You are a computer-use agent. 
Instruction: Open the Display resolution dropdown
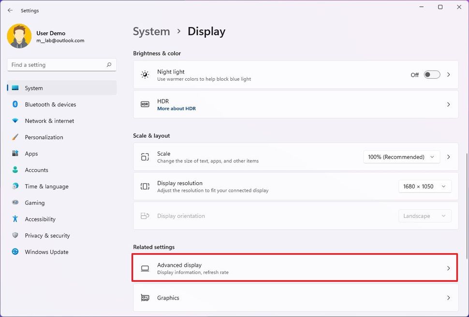click(x=425, y=187)
